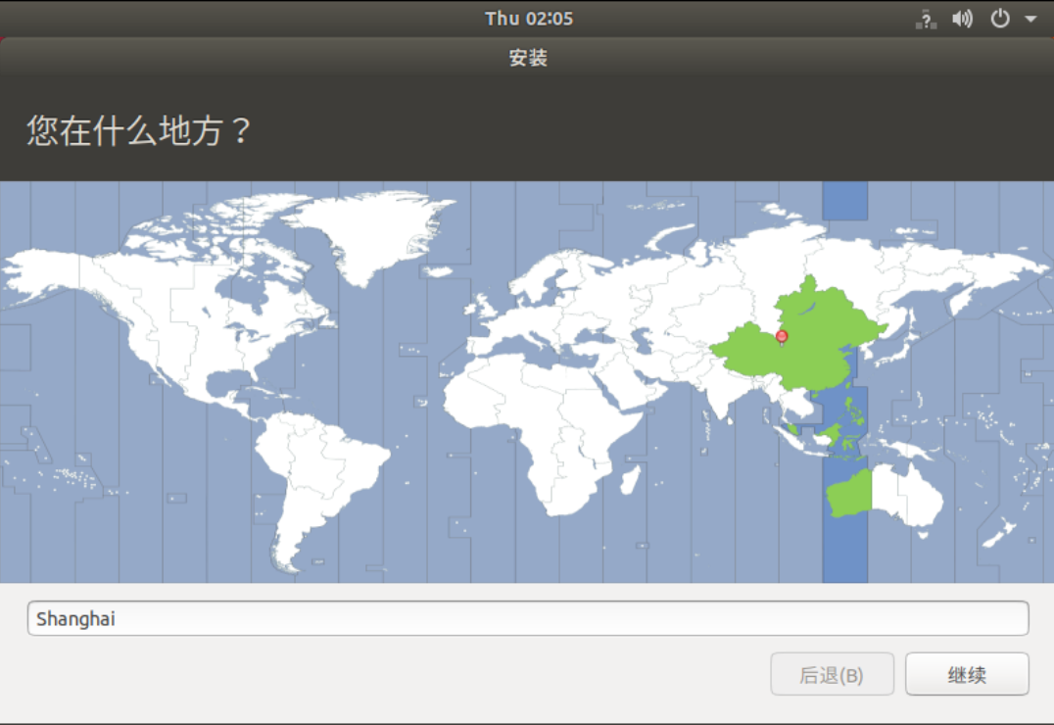Open the volume speaker icon
The image size is (1054, 725).
tap(963, 19)
